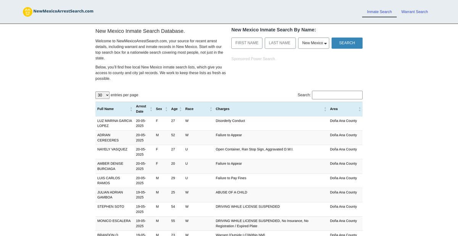Screen dimensions: 458x236
Task: Sort entries by Age column arrows
Action: tap(181, 109)
